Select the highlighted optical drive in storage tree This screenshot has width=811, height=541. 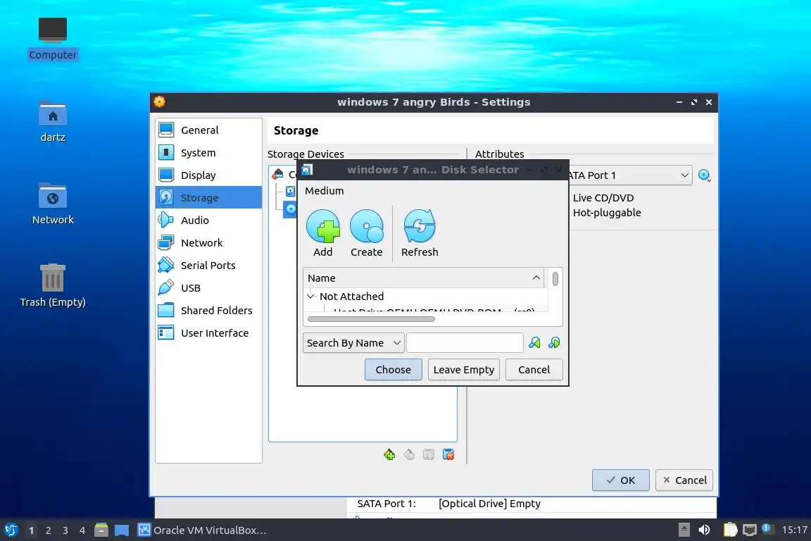pos(291,209)
